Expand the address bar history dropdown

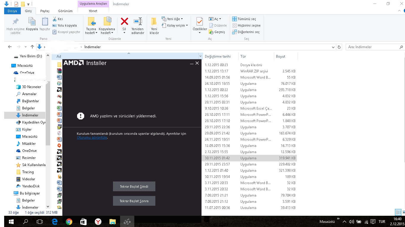333,47
